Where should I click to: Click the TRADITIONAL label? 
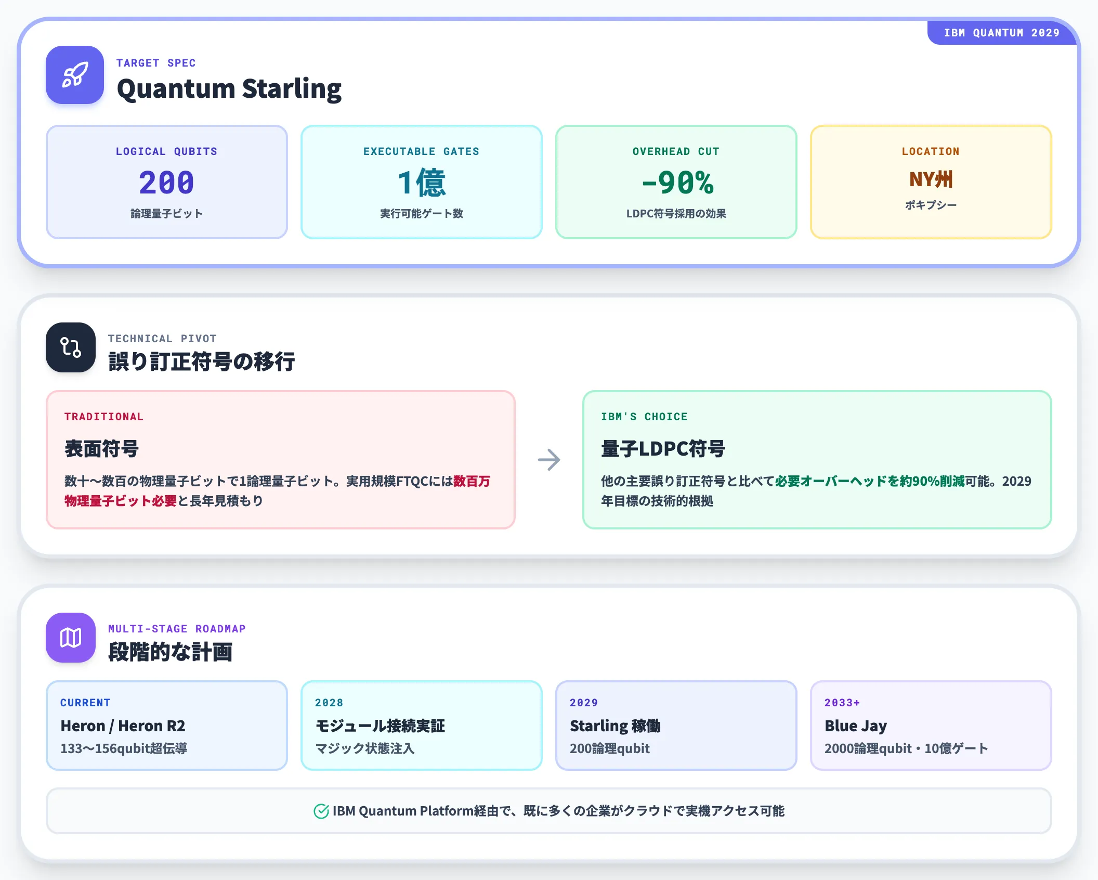[x=104, y=417]
